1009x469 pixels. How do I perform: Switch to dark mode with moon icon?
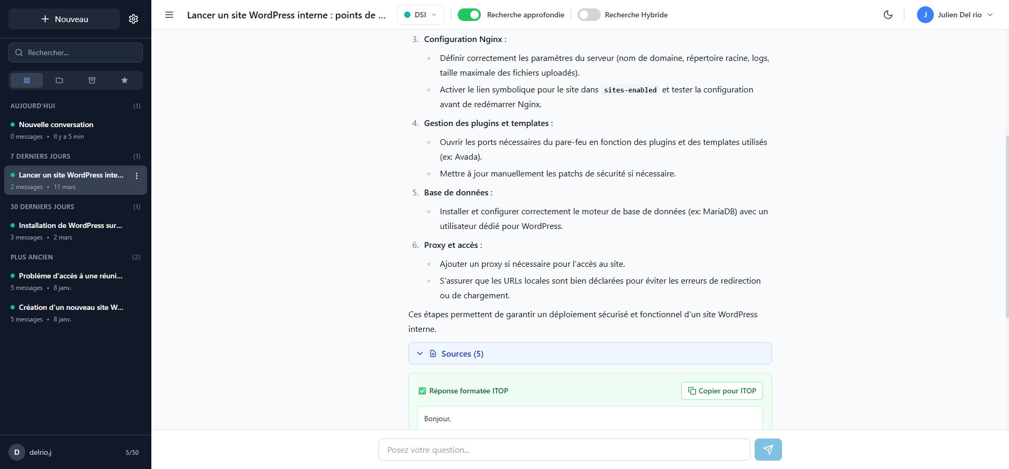[x=888, y=15]
